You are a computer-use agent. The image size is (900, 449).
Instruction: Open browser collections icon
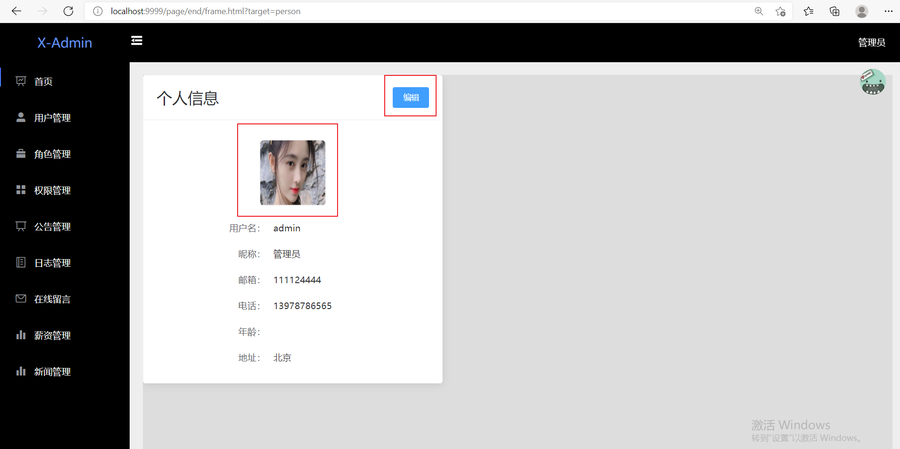click(x=834, y=11)
